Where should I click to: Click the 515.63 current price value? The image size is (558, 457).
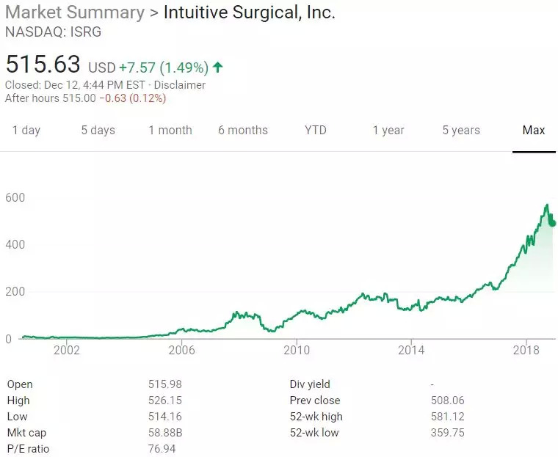click(x=43, y=65)
